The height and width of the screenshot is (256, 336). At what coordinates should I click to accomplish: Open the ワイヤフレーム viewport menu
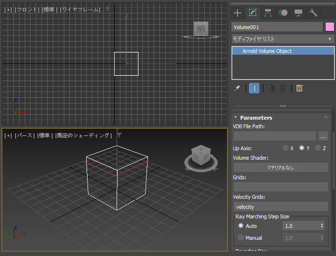[80, 10]
